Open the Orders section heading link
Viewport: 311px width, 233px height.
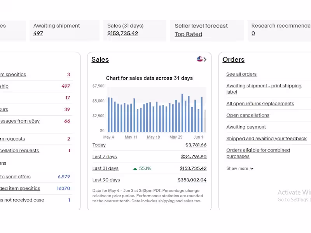tap(233, 59)
